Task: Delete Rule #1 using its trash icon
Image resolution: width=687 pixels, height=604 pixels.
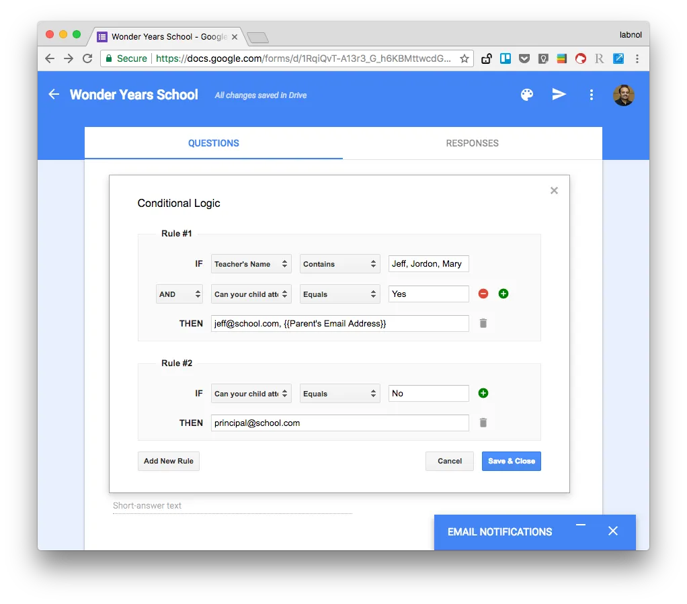Action: point(483,323)
